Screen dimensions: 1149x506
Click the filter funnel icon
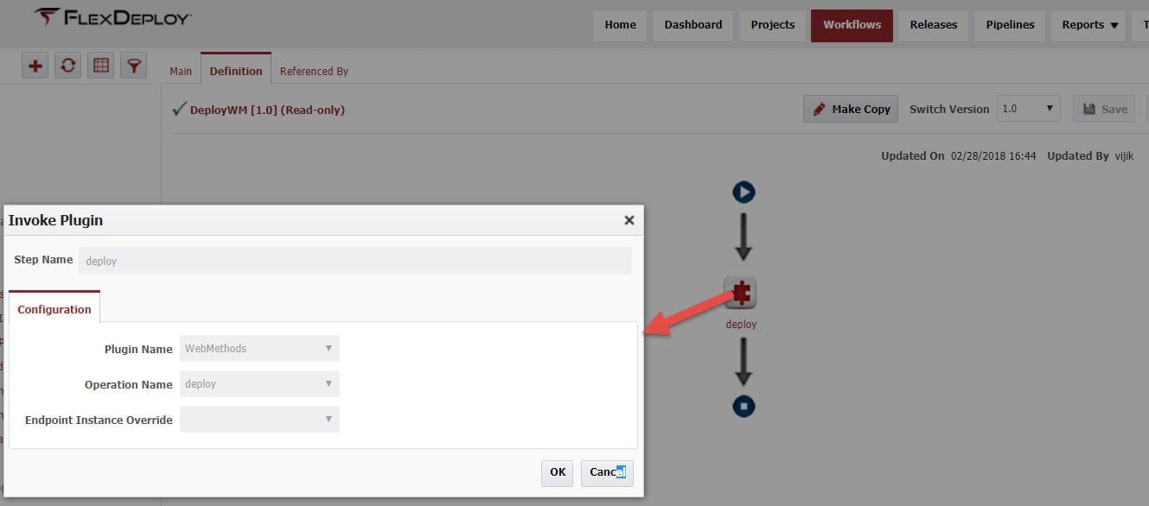tap(134, 66)
